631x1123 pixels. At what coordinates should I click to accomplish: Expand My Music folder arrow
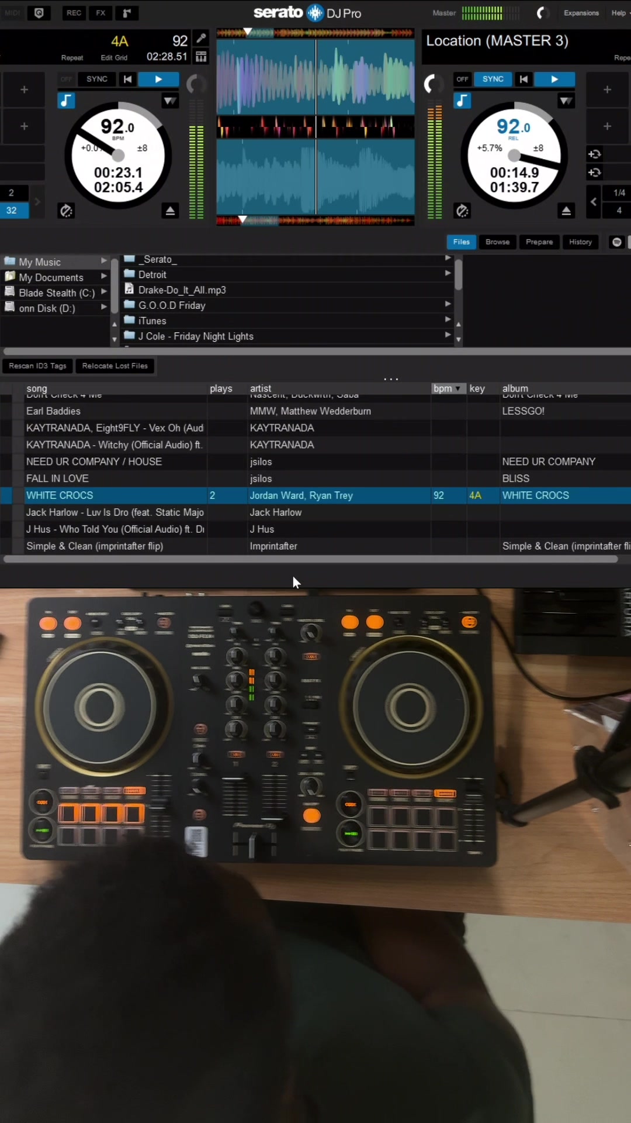click(x=104, y=261)
